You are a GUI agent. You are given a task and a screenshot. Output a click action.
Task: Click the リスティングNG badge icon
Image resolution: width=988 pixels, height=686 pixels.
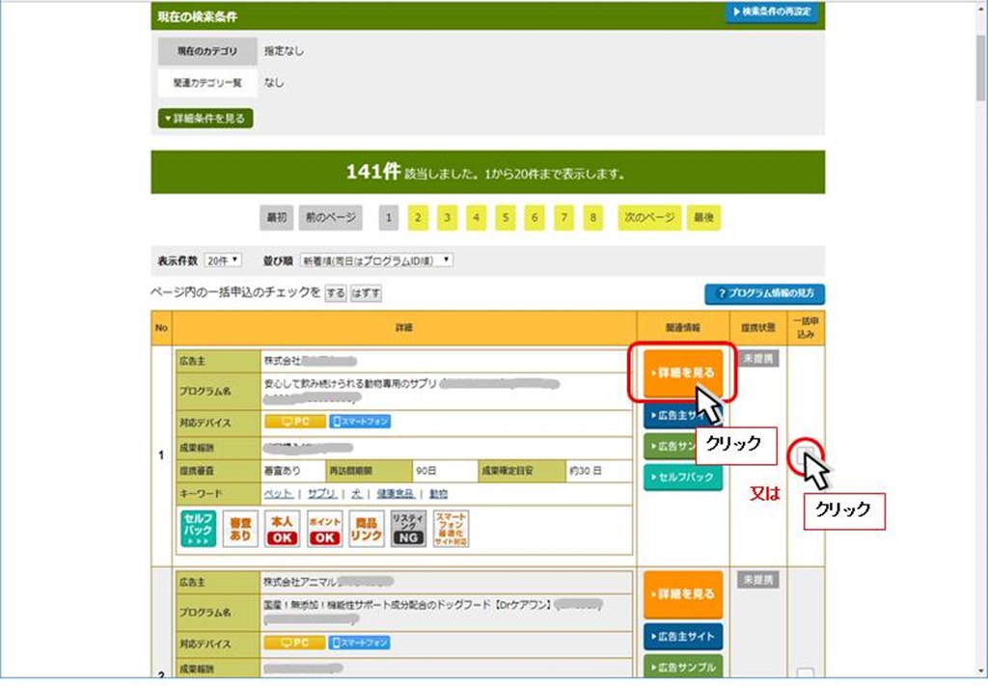[x=408, y=529]
